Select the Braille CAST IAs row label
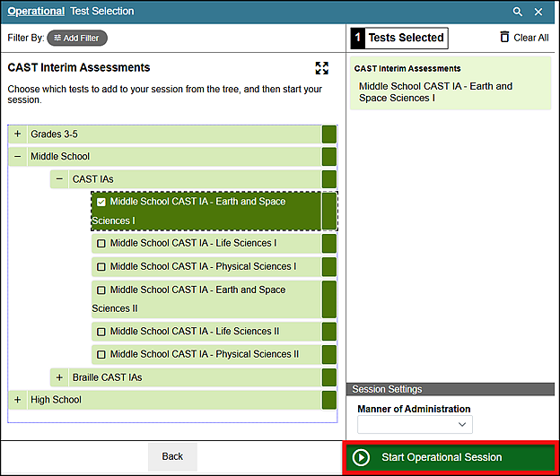This screenshot has height=476, width=560. point(107,377)
